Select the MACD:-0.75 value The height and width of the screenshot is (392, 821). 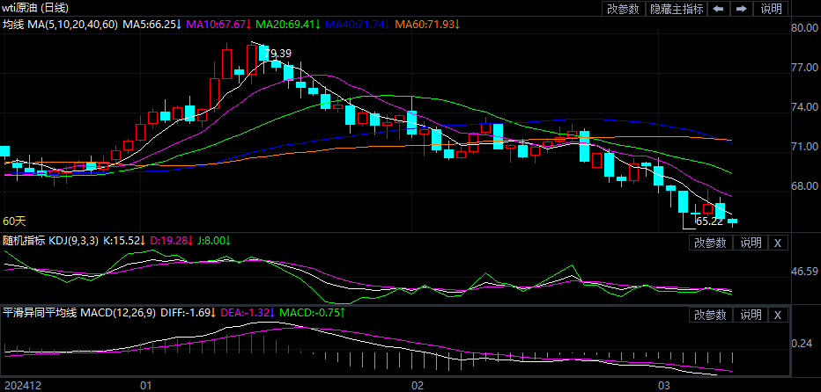pos(312,313)
